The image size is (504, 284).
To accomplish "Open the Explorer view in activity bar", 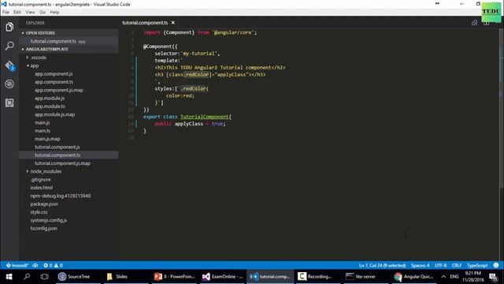I will [x=9, y=27].
